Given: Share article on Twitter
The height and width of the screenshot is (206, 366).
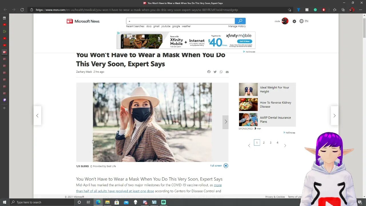Looking at the screenshot, I should coord(215,72).
